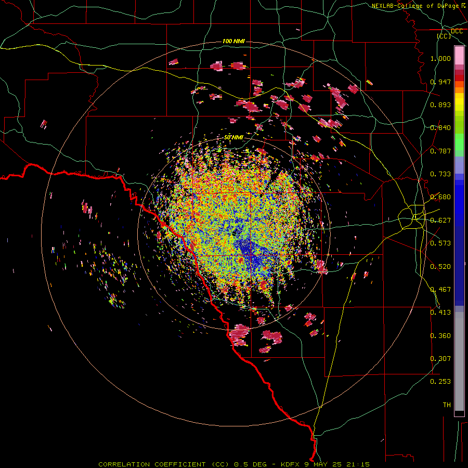
Task: Click the 0.520 scale value
Action: [x=440, y=267]
